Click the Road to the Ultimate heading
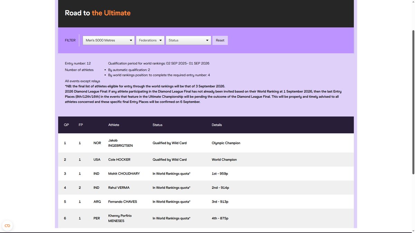 click(x=98, y=13)
